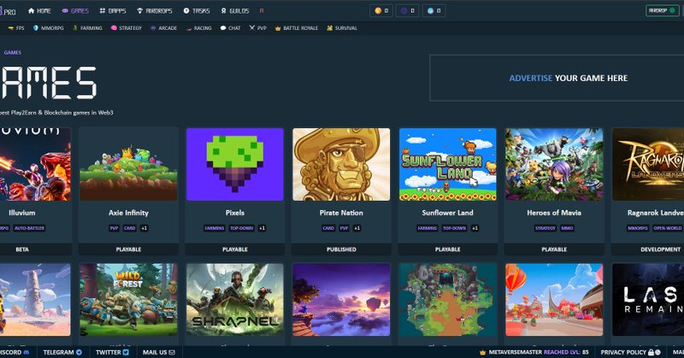Expand the +1 tags on Pirate Nation
The height and width of the screenshot is (358, 684).
[357, 228]
